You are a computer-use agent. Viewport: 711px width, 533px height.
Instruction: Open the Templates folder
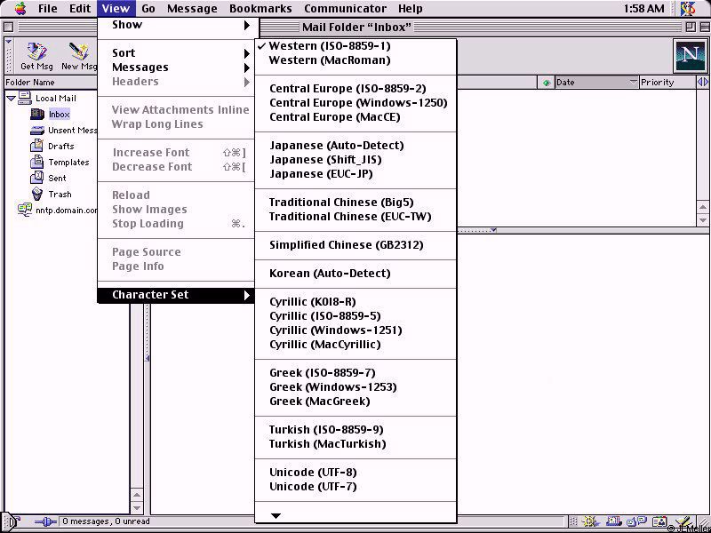pos(68,162)
